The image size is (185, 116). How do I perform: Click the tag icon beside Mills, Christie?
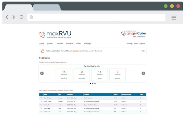[x=41, y=98]
